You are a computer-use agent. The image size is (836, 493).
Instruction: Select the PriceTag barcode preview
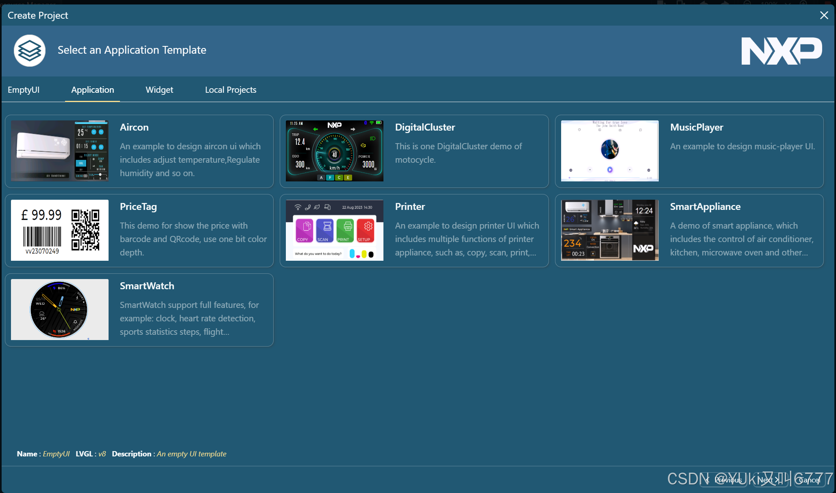60,230
